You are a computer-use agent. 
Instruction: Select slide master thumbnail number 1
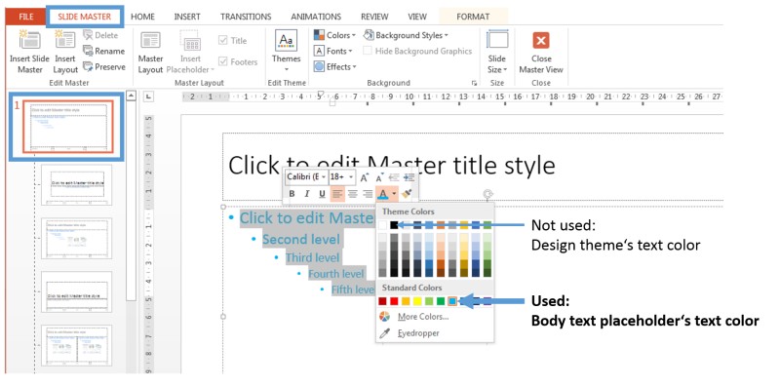point(68,127)
